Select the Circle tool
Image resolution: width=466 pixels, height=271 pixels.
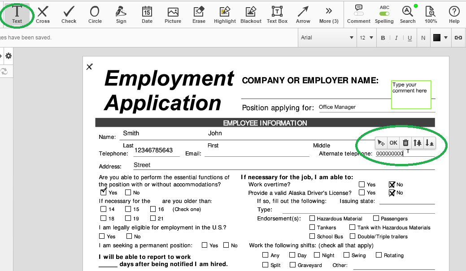(x=95, y=14)
